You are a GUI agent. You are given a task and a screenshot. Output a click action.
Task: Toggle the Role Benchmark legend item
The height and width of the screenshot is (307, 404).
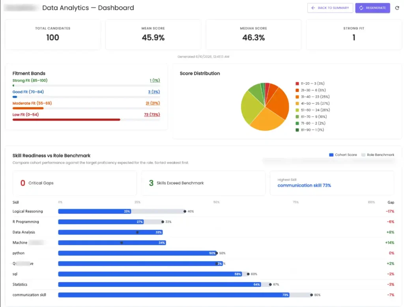pyautogui.click(x=378, y=155)
